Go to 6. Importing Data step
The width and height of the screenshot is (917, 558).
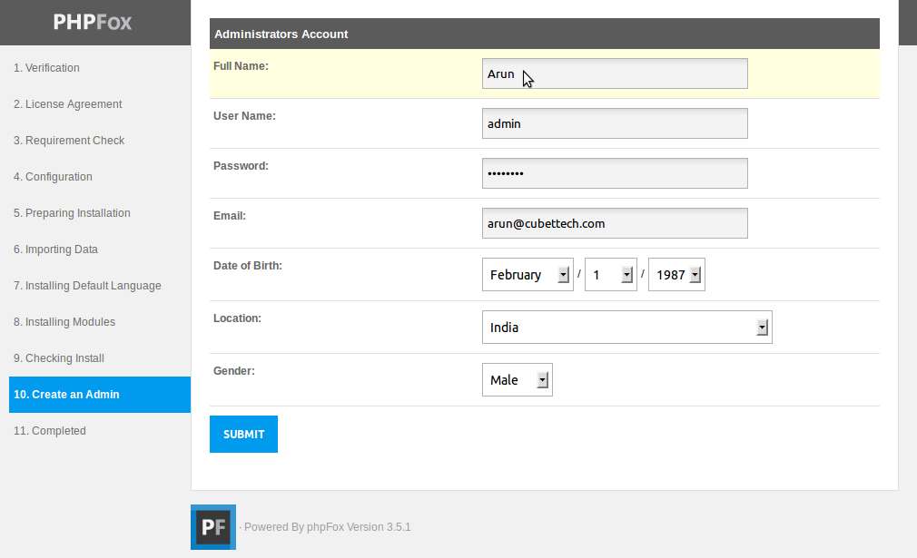coord(55,249)
